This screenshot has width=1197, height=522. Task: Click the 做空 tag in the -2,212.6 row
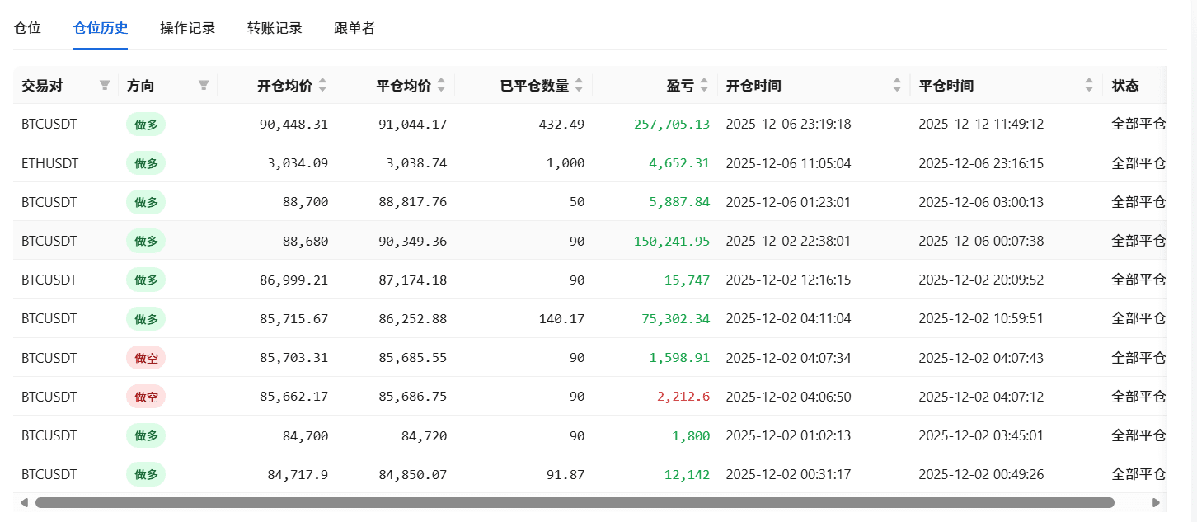coord(146,397)
